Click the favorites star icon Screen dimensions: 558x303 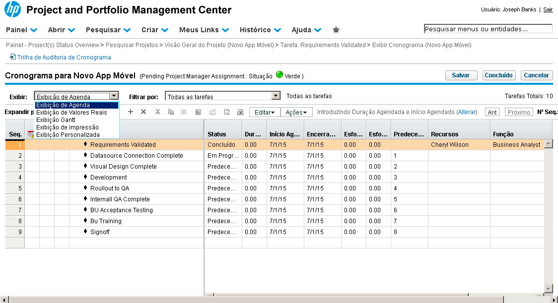point(336,30)
